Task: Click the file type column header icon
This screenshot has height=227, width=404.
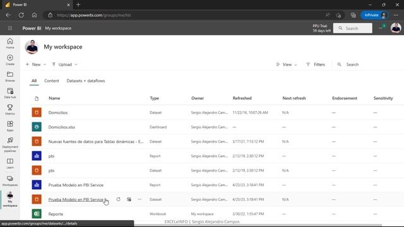Action: (37, 98)
